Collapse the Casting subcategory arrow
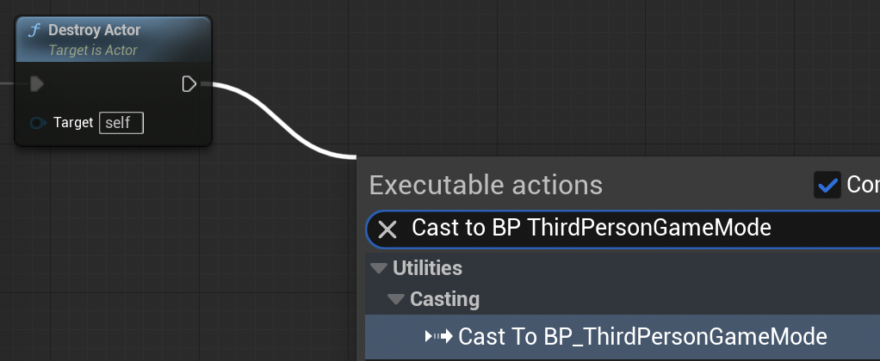880x361 pixels. click(395, 299)
